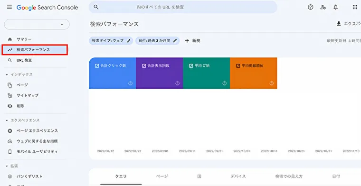Open the hamburger main menu
Screen dimensions: 361x186
[9, 7]
